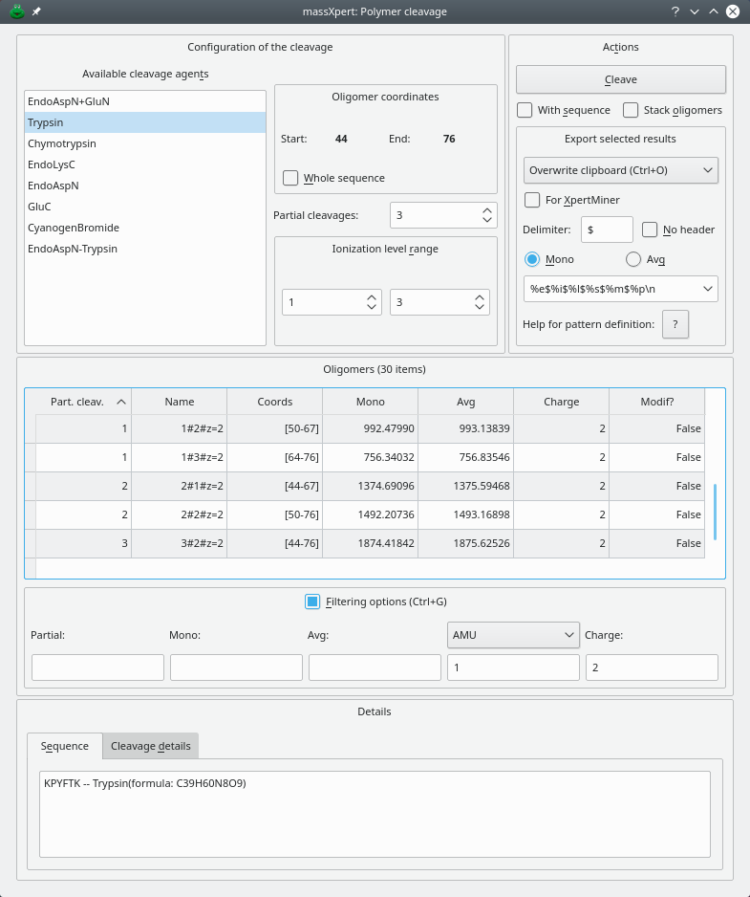
Task: Click the Cleave button
Action: (621, 79)
